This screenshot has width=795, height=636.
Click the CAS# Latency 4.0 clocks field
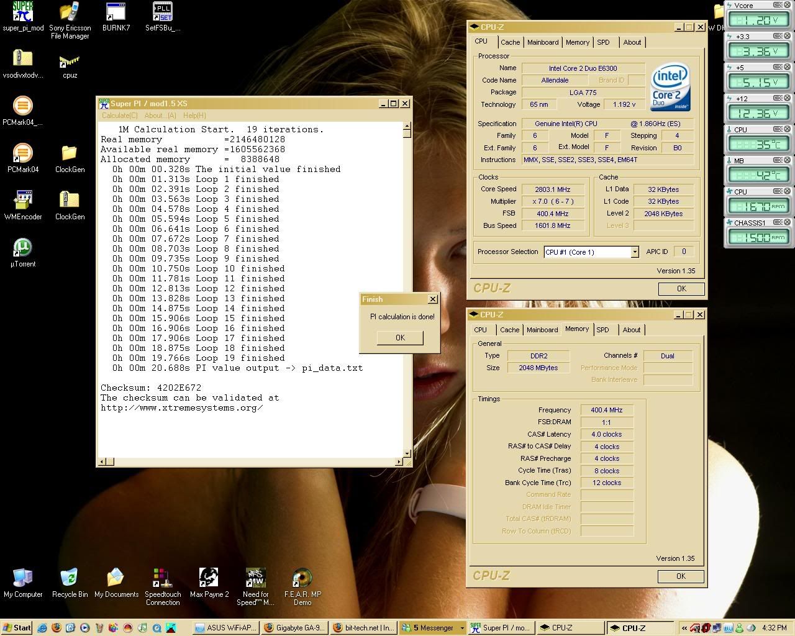click(606, 434)
